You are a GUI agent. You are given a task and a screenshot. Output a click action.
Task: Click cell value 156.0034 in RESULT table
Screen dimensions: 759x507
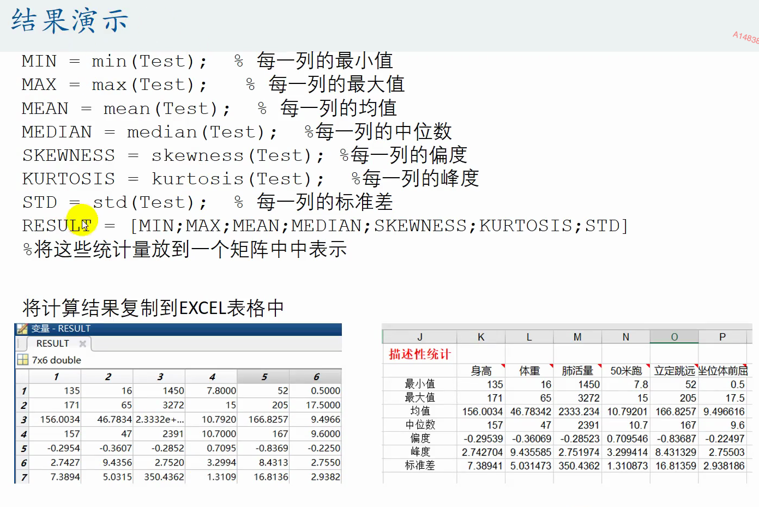coord(55,420)
